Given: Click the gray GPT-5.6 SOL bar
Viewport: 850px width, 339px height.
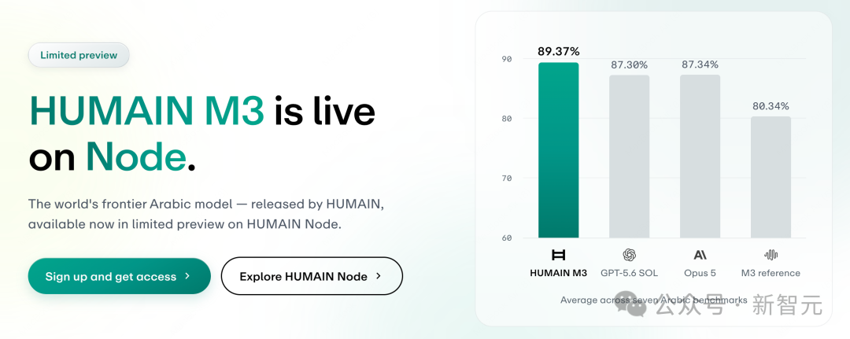Looking at the screenshot, I should click(x=629, y=157).
